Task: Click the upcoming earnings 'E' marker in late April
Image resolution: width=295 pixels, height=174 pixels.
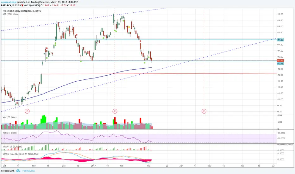Action: click(x=204, y=111)
